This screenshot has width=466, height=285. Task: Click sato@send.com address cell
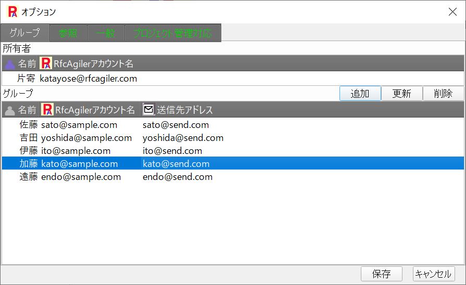coord(175,125)
